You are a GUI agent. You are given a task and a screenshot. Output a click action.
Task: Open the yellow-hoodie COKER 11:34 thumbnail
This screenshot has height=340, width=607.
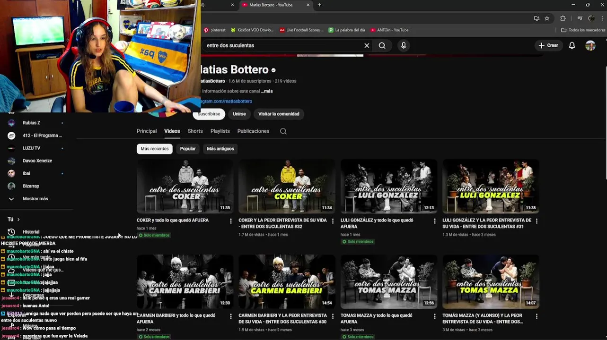(x=287, y=186)
